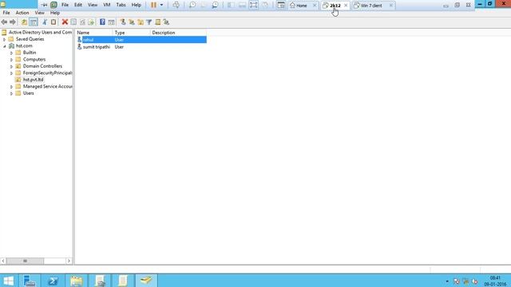Click the add-to-group icon at toolbar end
This screenshot has height=287, width=511.
[x=166, y=22]
